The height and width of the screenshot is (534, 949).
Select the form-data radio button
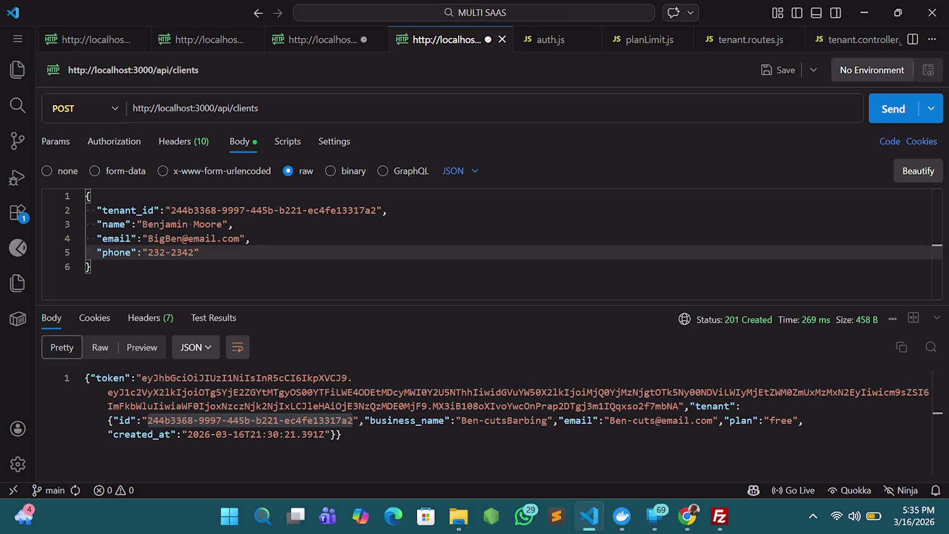[x=95, y=171]
